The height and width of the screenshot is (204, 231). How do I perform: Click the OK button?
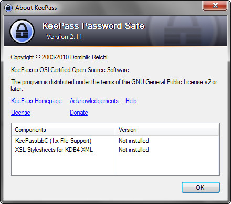(201, 188)
